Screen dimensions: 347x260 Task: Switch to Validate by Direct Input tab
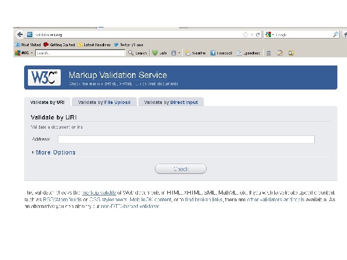click(x=171, y=102)
